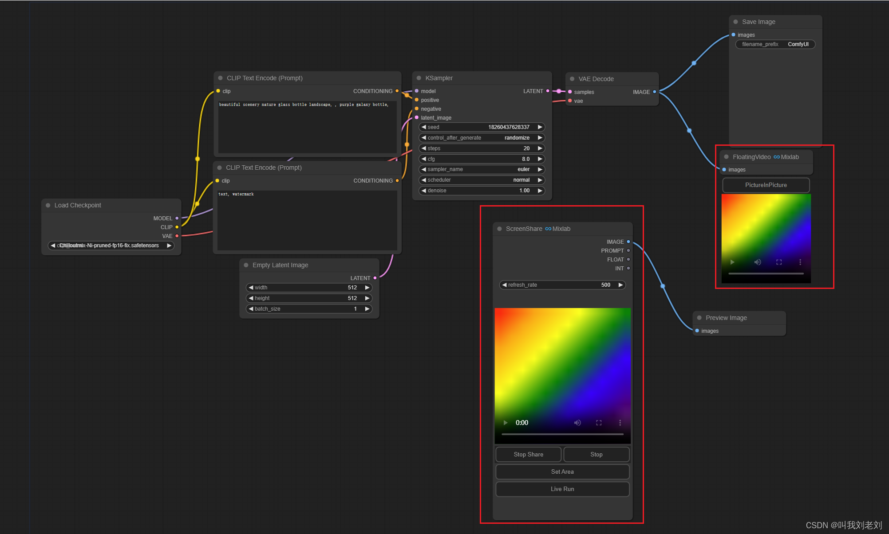
Task: Enter fullscreen on ScreenShare video
Action: point(599,423)
